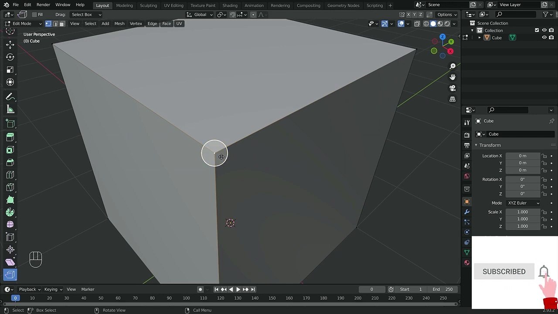Click the pan view hand icon
The width and height of the screenshot is (558, 314).
453,77
